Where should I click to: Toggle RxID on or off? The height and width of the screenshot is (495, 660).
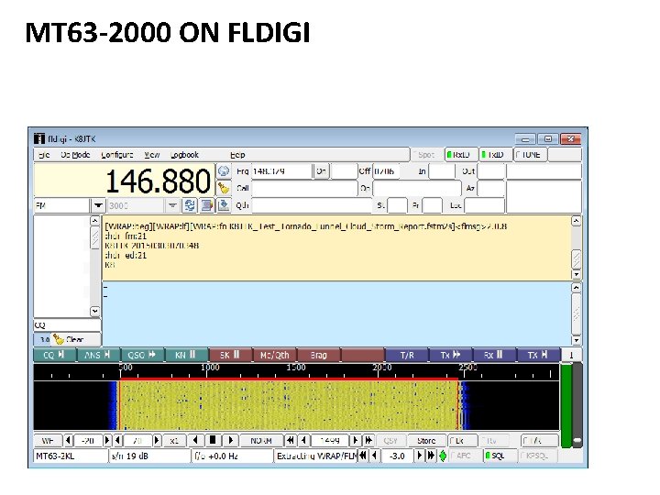pyautogui.click(x=462, y=155)
